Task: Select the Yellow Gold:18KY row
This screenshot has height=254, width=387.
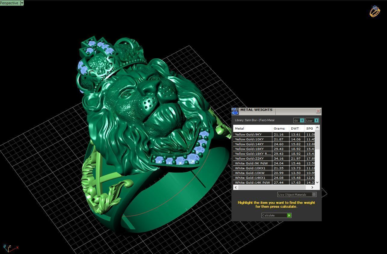Action: click(274, 149)
